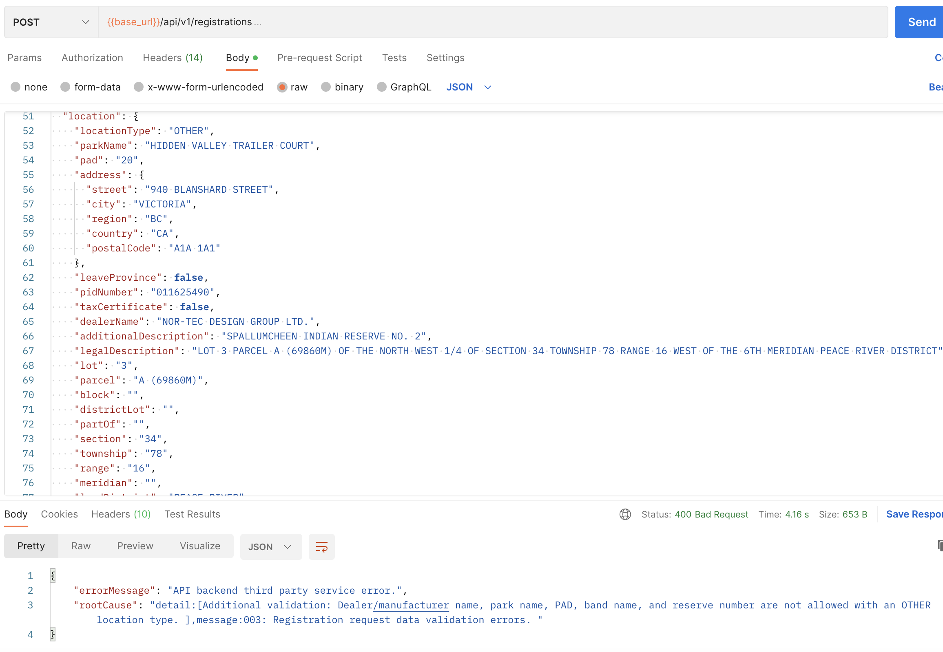Click the "township": "78" line
The height and width of the screenshot is (652, 943).
tap(124, 454)
